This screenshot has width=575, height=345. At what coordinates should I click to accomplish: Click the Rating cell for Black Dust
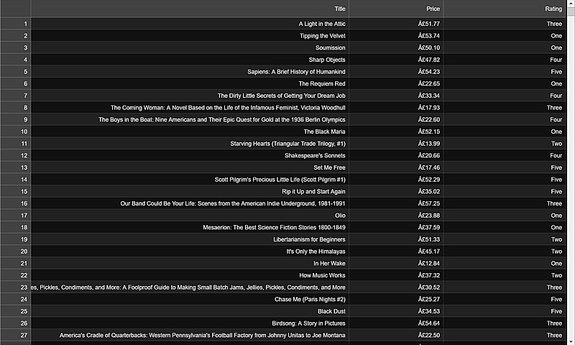coord(505,311)
